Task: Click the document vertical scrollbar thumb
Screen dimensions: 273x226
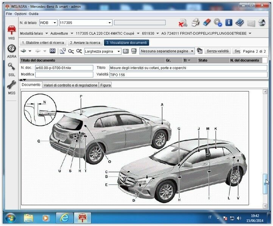Action: click(x=265, y=184)
